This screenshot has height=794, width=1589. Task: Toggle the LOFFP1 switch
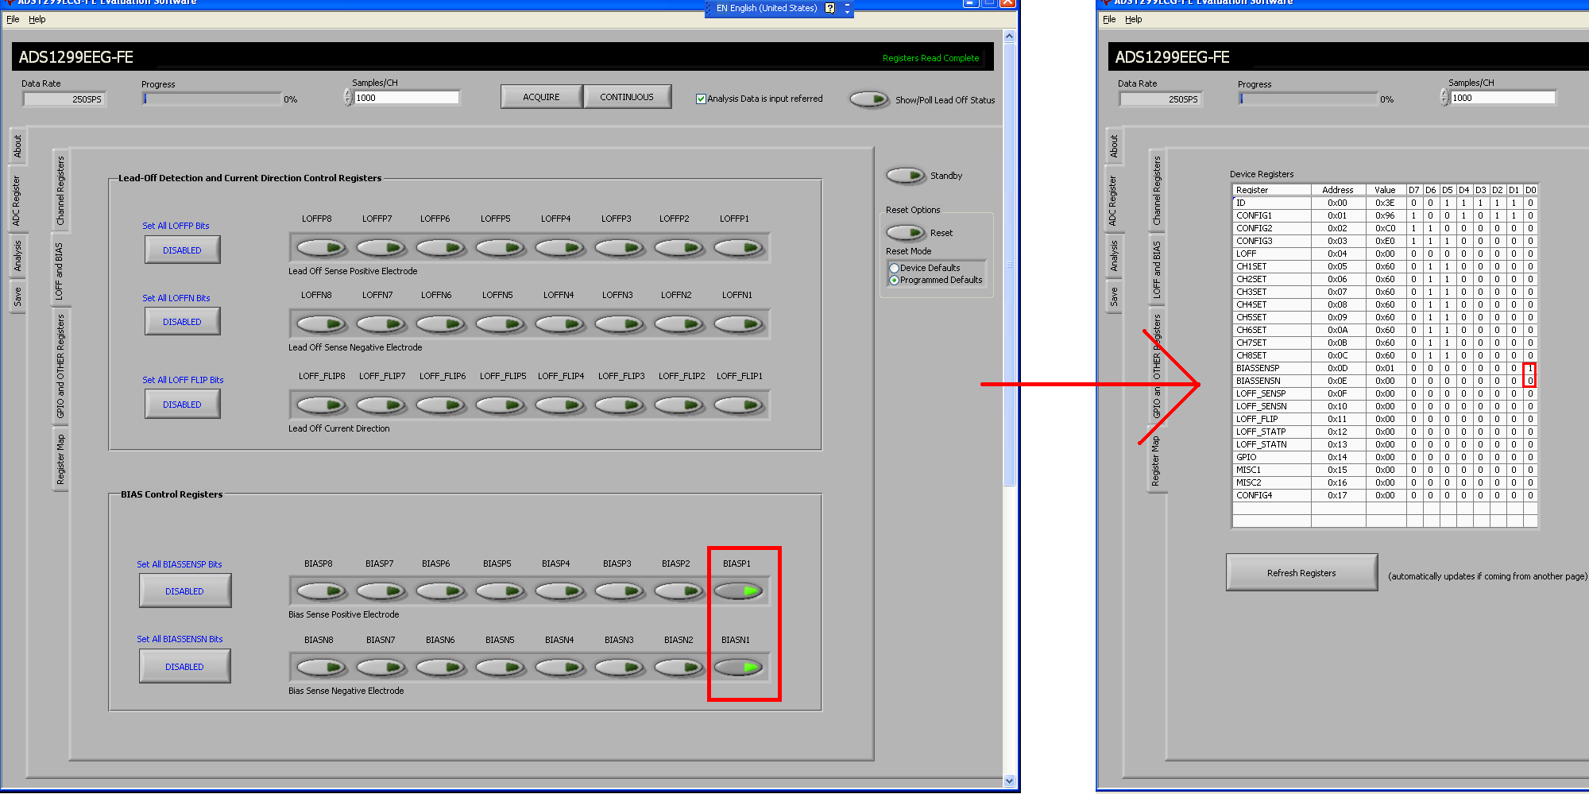738,248
